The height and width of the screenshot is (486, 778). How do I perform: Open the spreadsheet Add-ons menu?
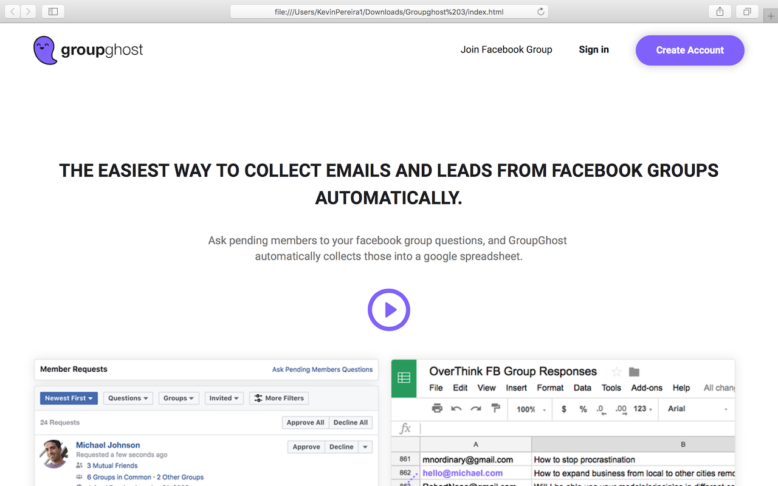point(647,388)
